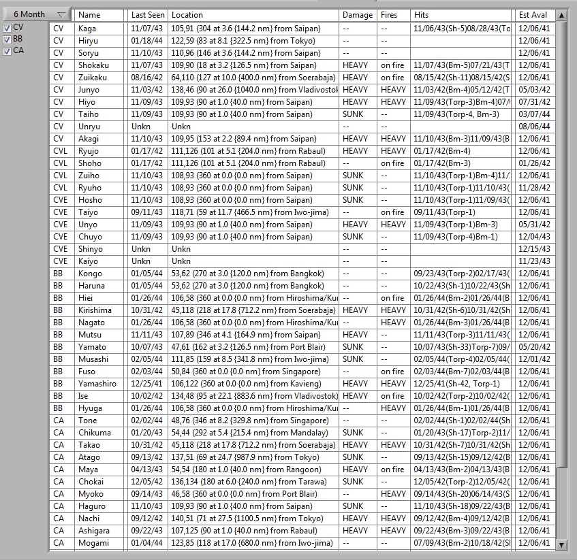Viewport: 577px width, 560px height.
Task: Sort by the Location column header
Action: click(x=253, y=15)
